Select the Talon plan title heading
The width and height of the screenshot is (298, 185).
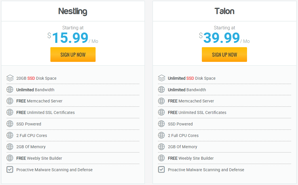[224, 11]
